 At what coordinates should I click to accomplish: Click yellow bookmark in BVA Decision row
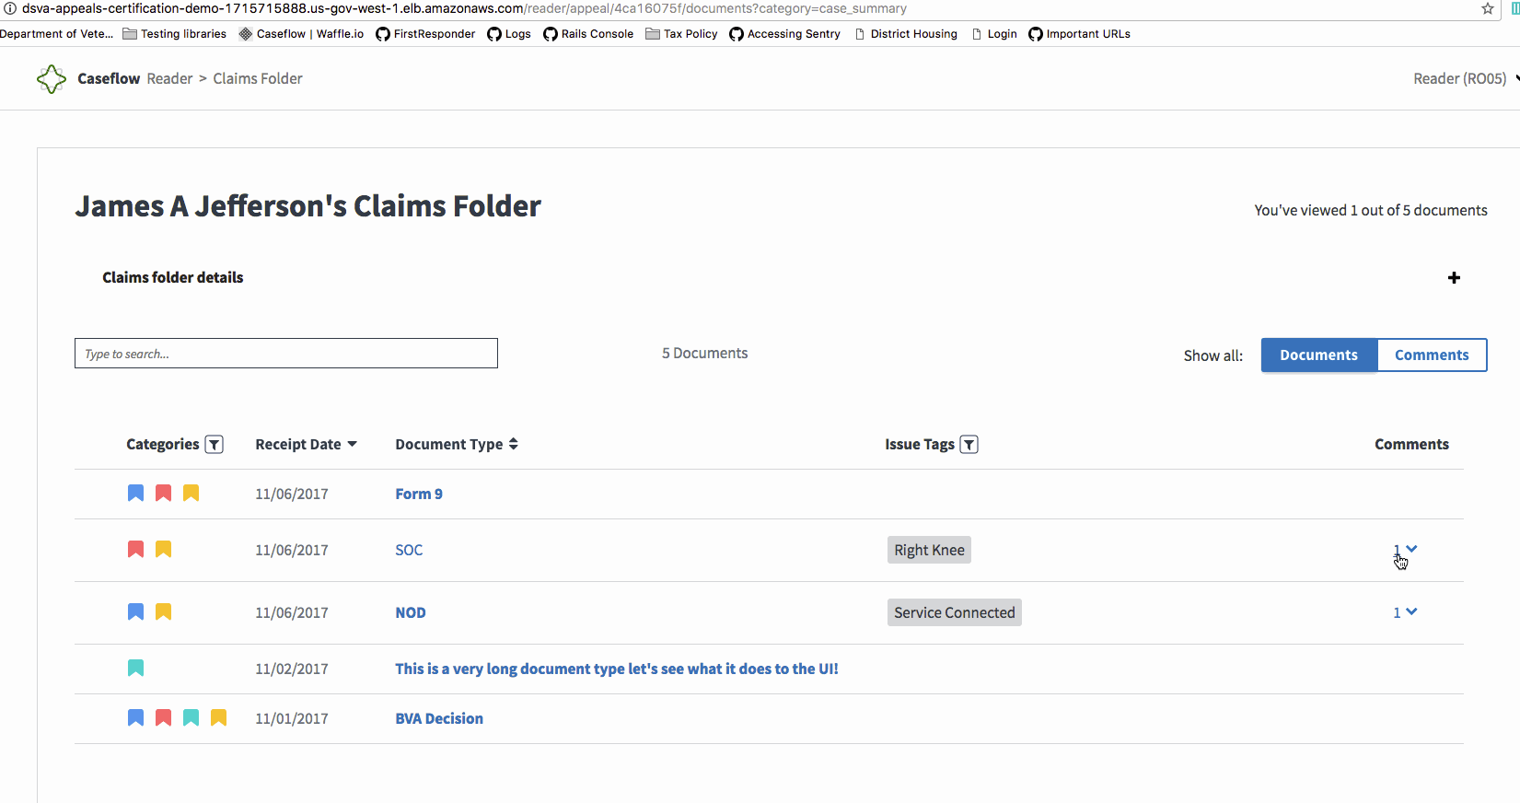click(x=218, y=718)
